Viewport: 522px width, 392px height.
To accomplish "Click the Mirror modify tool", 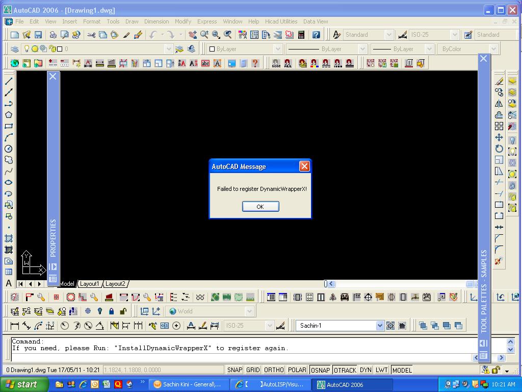I will (499, 104).
